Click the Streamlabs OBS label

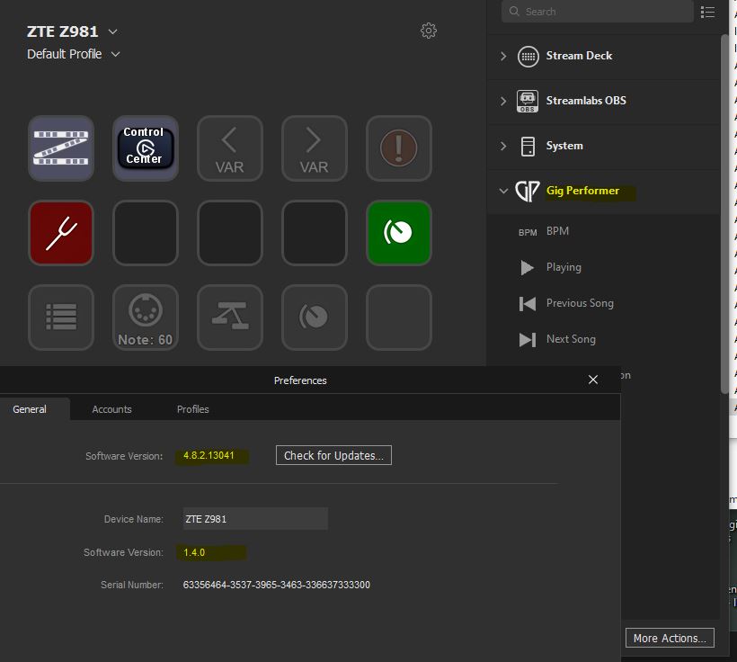[586, 101]
